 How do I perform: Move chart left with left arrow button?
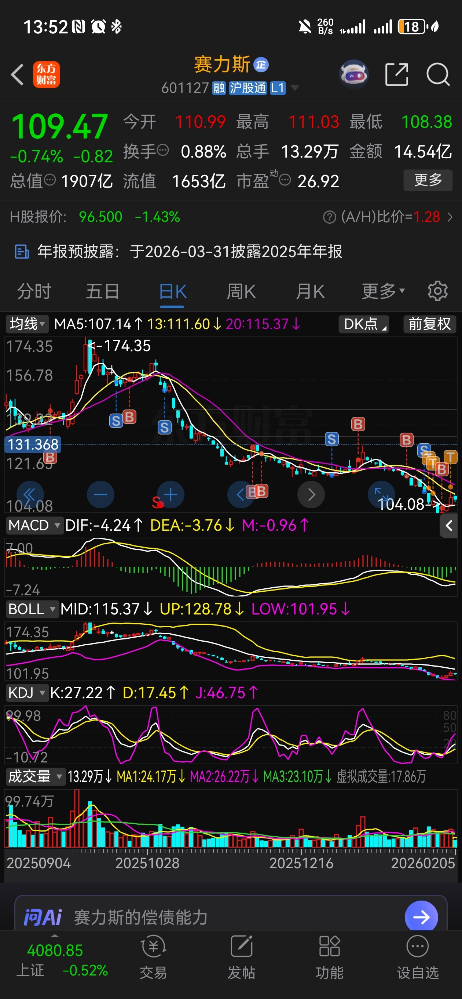(x=241, y=494)
